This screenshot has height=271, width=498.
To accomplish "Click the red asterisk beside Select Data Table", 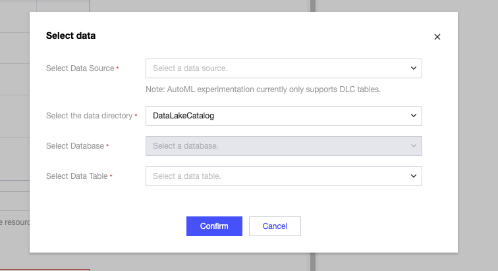I will point(111,176).
